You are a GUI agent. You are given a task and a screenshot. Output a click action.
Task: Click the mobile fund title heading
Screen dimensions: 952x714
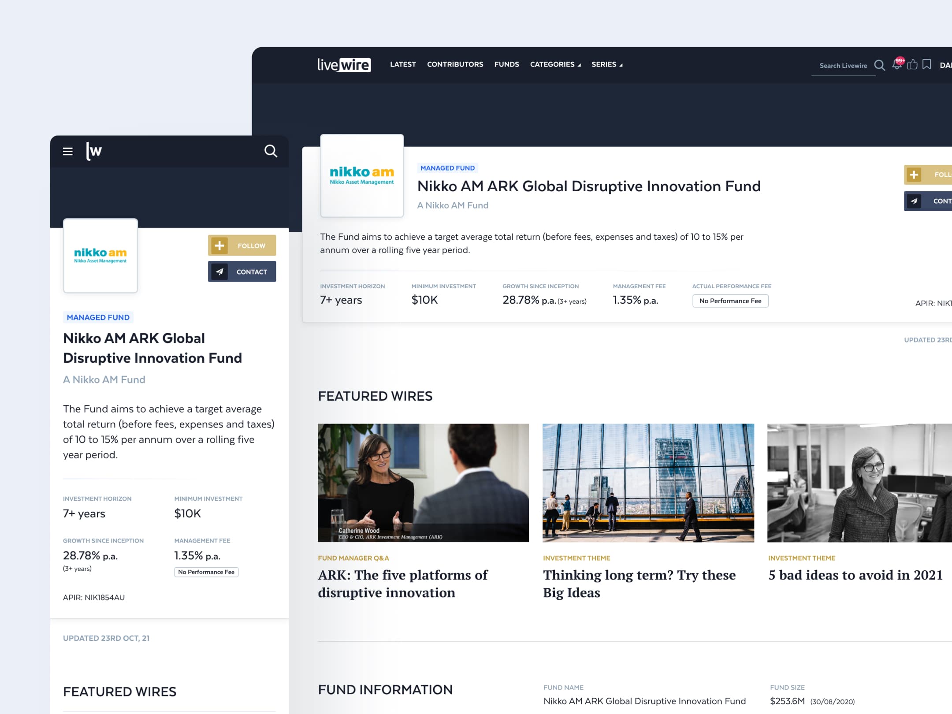coord(152,348)
